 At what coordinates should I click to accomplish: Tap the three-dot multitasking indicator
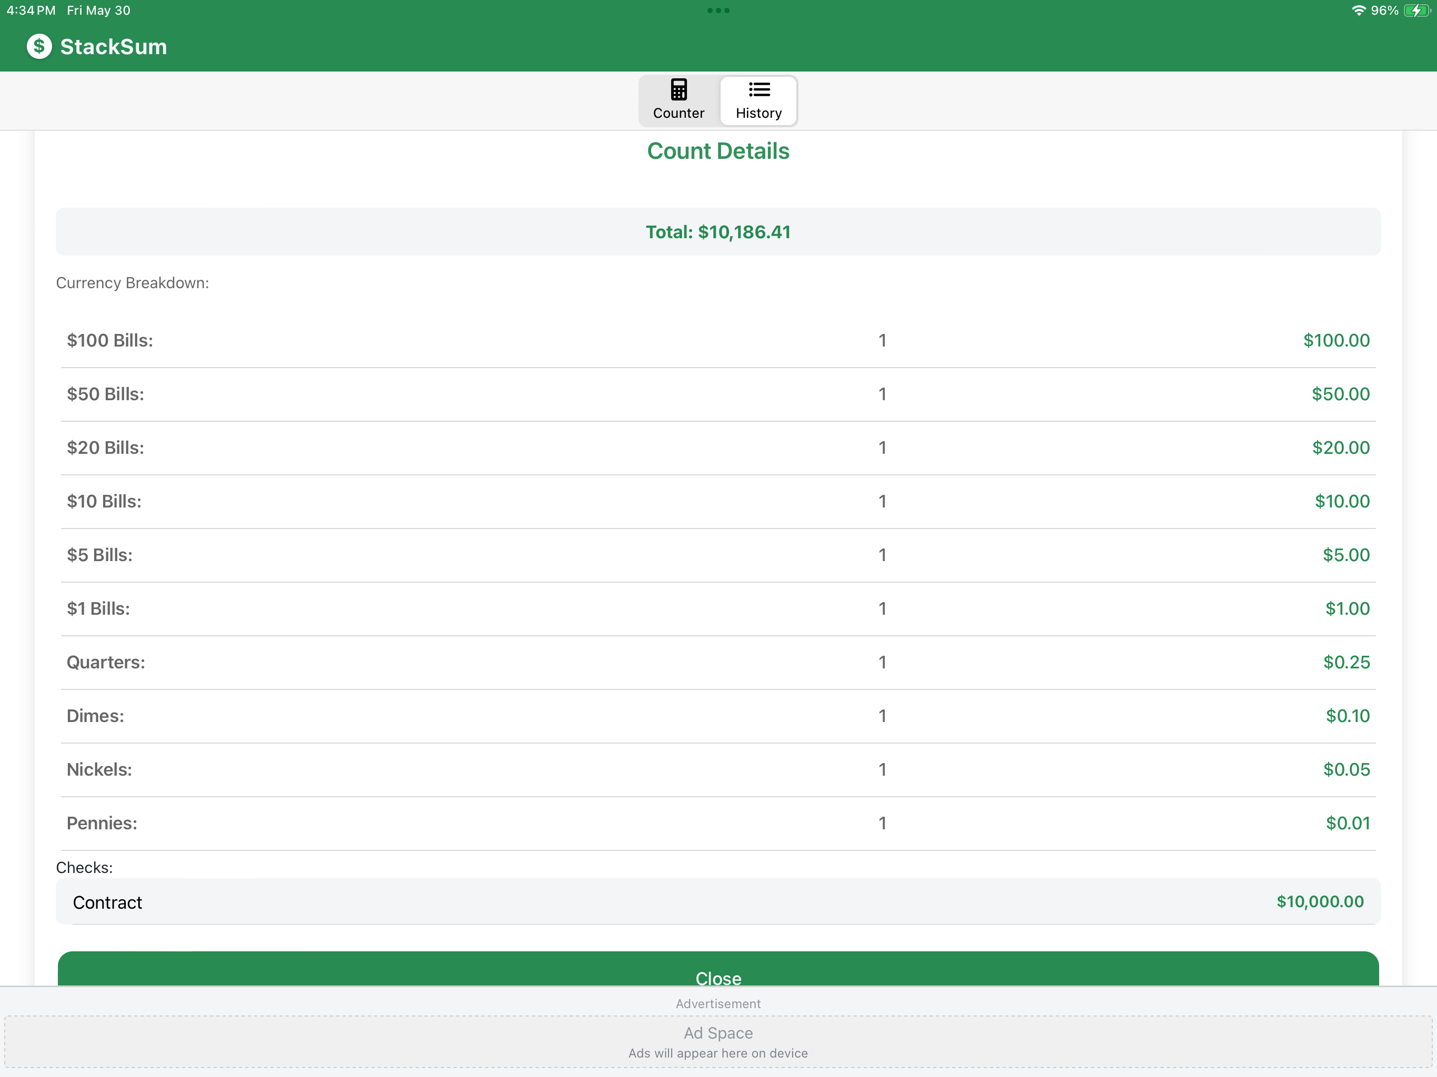(718, 11)
